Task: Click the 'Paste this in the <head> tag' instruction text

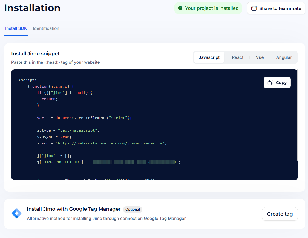Action: [x=56, y=62]
